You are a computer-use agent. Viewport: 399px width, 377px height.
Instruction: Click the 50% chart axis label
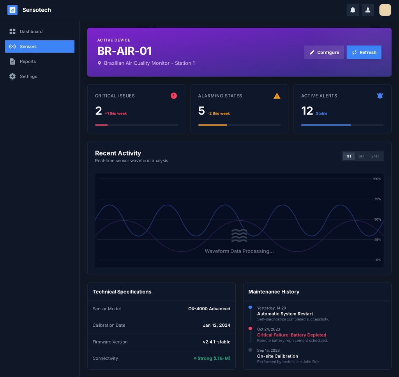[378, 219]
